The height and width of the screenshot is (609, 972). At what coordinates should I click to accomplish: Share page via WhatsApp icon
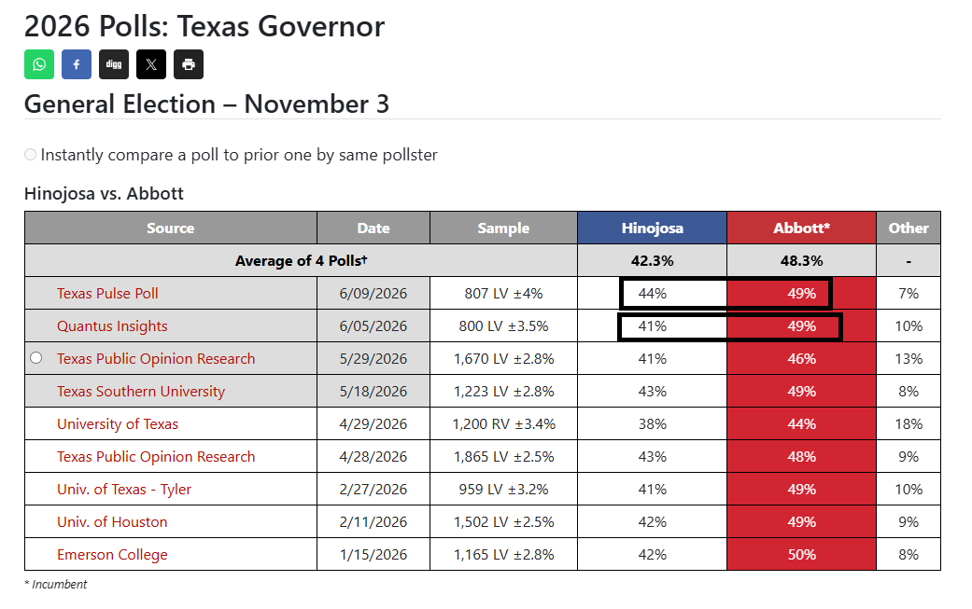point(39,64)
